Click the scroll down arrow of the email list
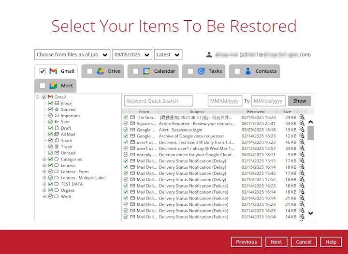 pos(310,213)
